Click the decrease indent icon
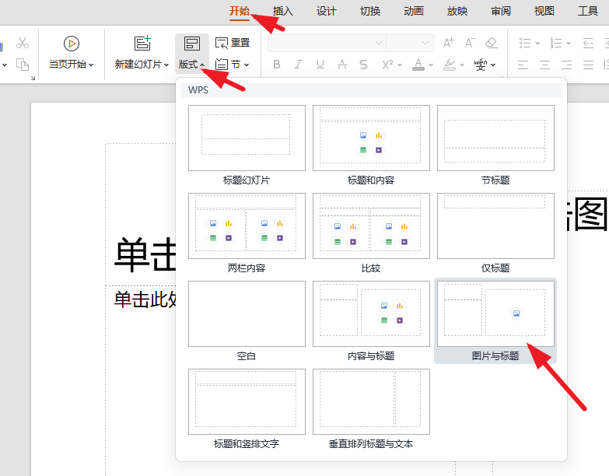 (x=589, y=43)
